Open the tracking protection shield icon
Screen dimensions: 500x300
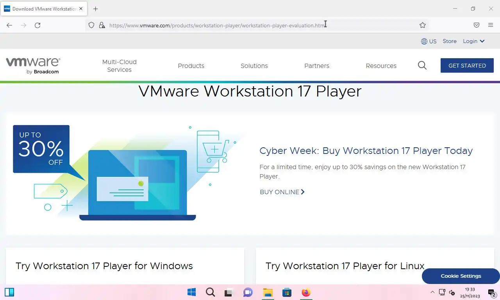[91, 25]
